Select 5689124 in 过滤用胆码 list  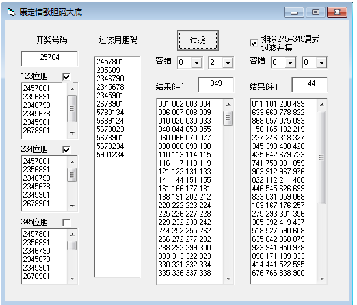pyautogui.click(x=110, y=121)
